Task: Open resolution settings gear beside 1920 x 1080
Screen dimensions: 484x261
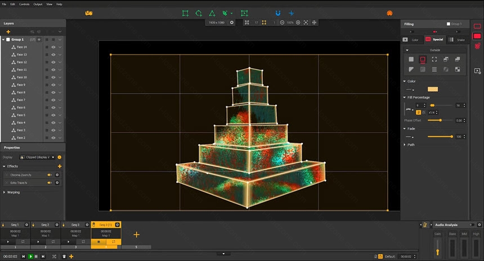Action: (x=232, y=22)
